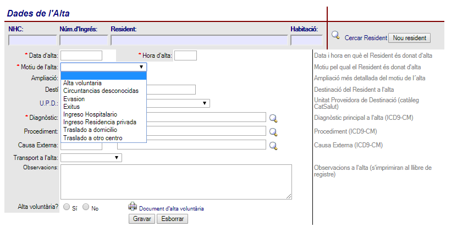Select 'No' for Alta voluntària
Screen dimensions: 457x249
coord(86,207)
